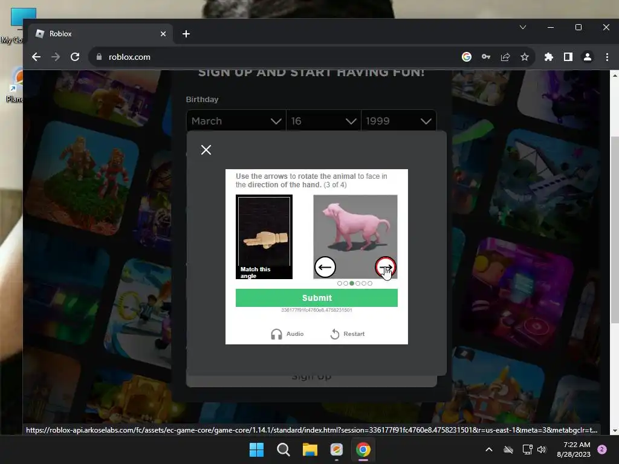The height and width of the screenshot is (464, 619).
Task: Open a new tab with the plus button
Action: click(186, 34)
